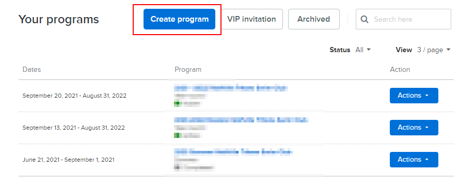The height and width of the screenshot is (186, 459).
Task: Click the Action column header
Action: (400, 69)
